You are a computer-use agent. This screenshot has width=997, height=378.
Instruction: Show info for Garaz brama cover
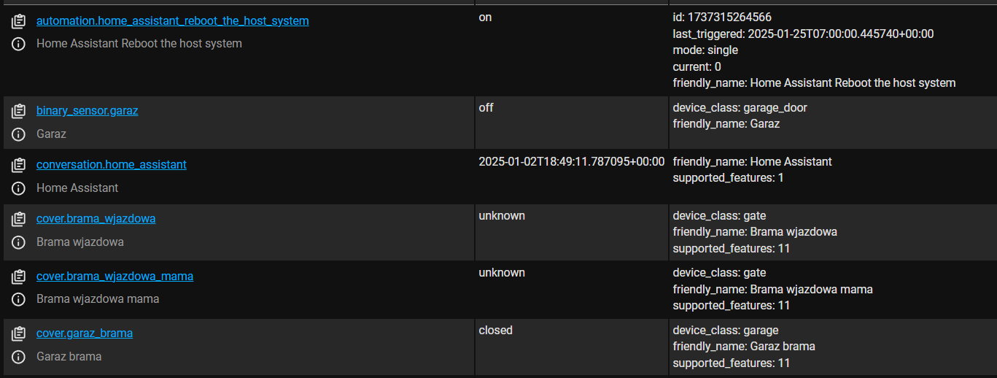pos(18,357)
